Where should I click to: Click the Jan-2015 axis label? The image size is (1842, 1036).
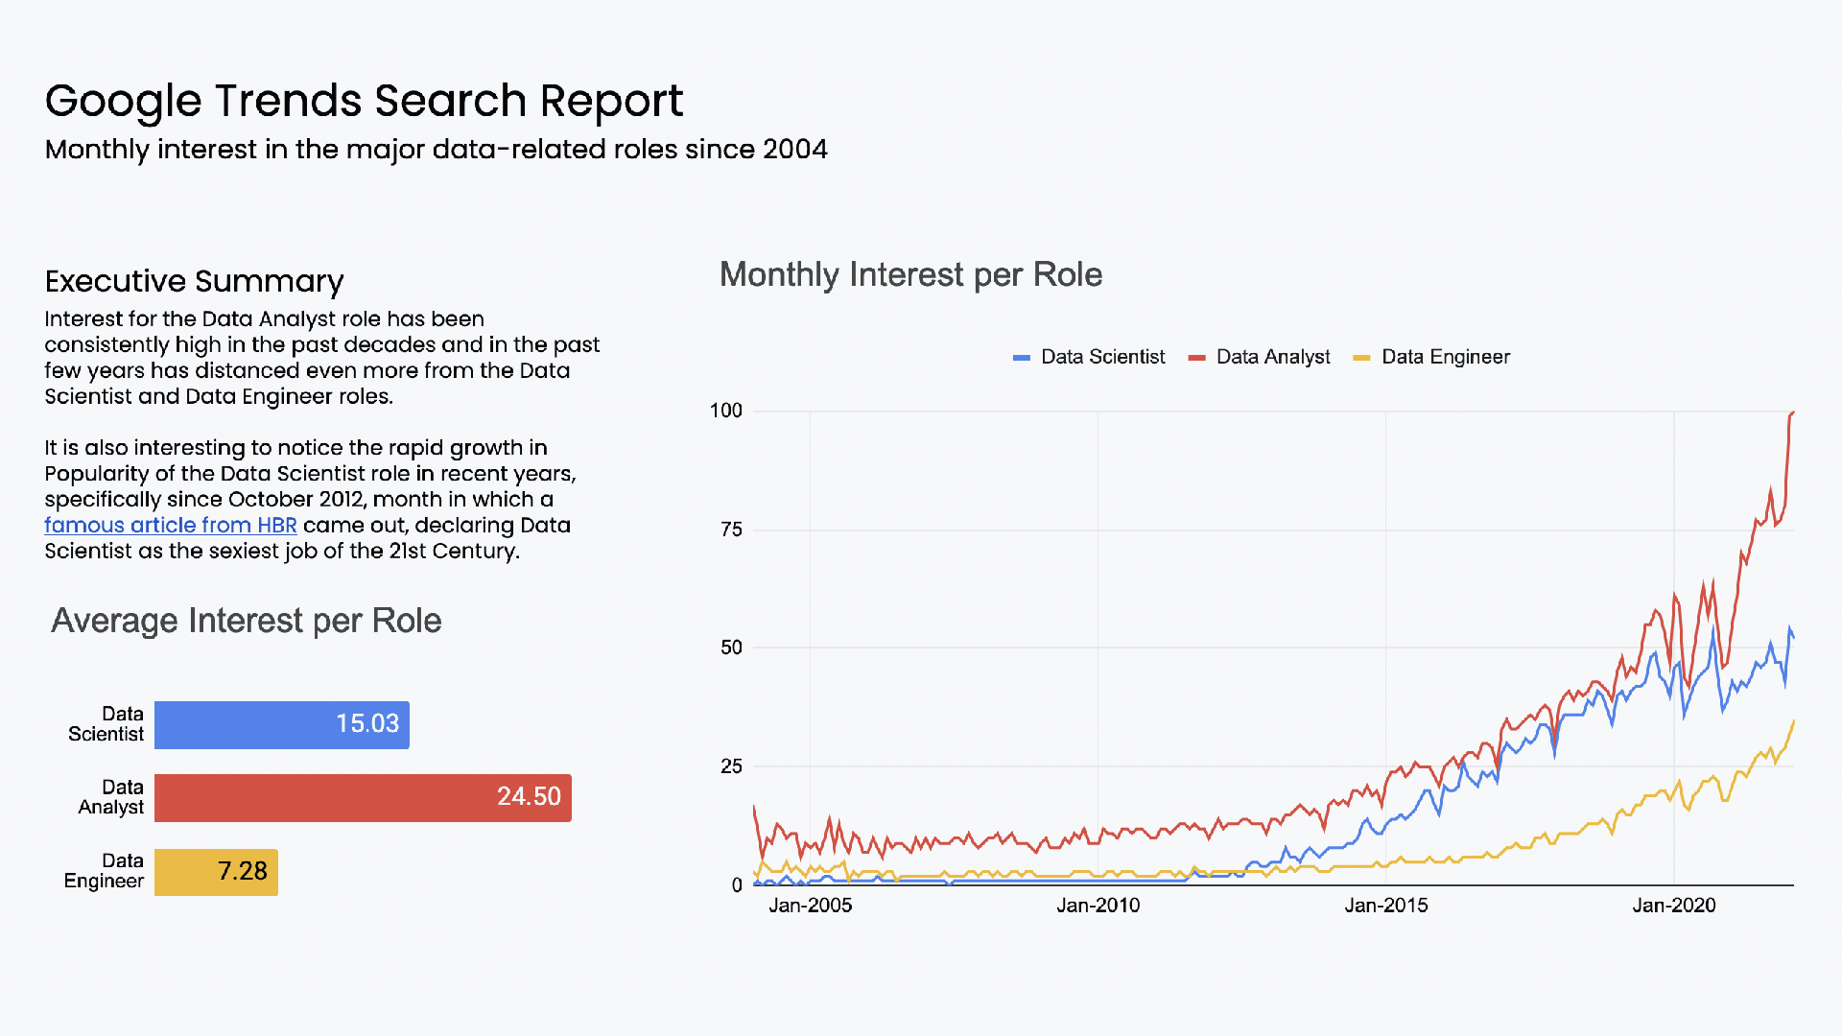[1385, 906]
